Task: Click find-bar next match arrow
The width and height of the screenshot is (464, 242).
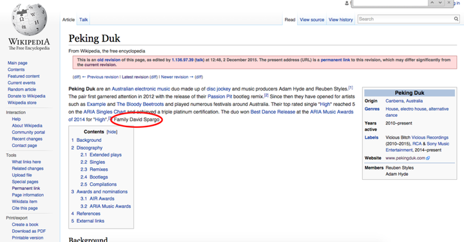Action: [440, 3]
